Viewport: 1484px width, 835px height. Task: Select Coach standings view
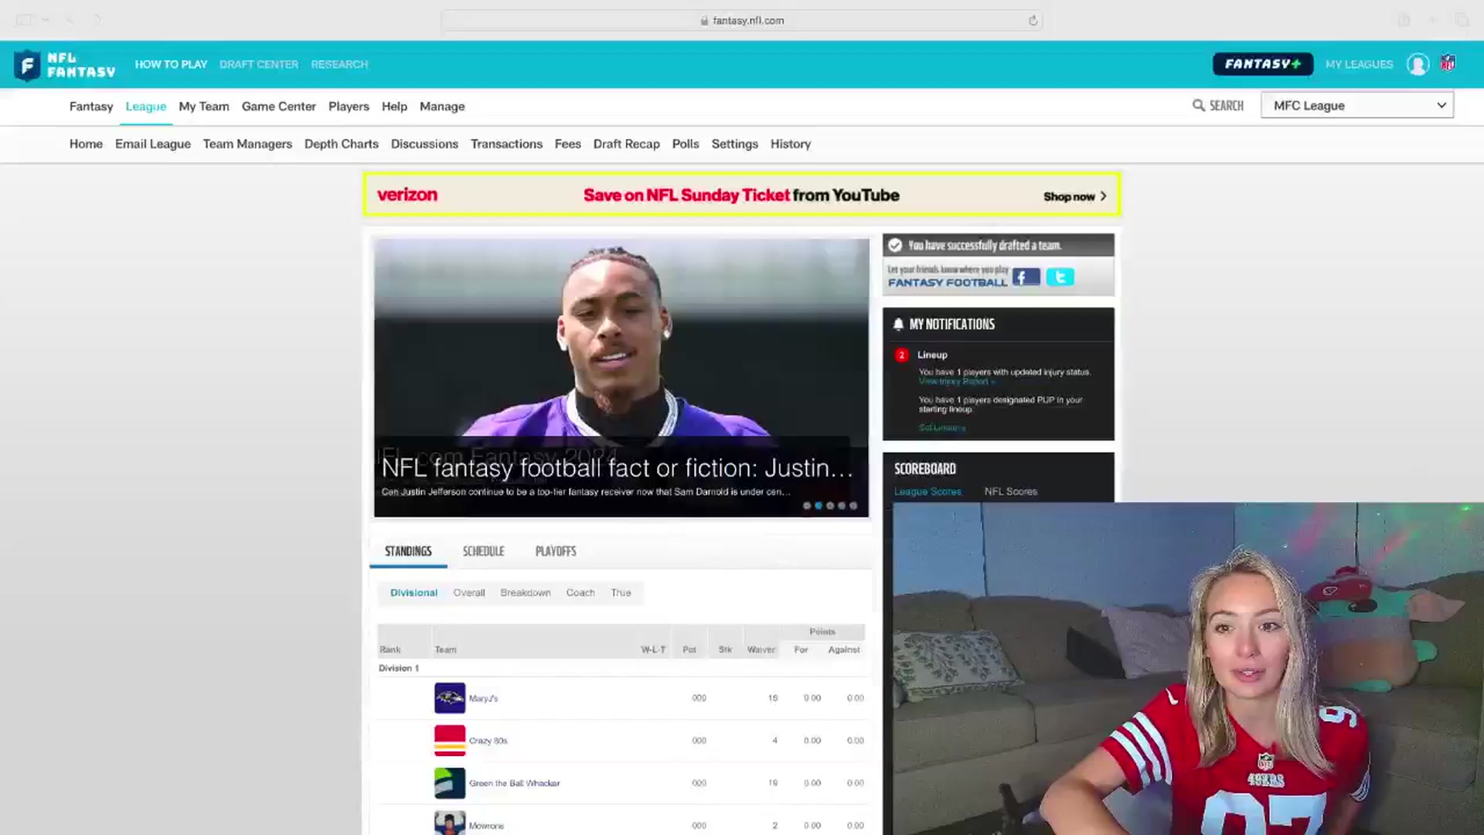click(580, 593)
